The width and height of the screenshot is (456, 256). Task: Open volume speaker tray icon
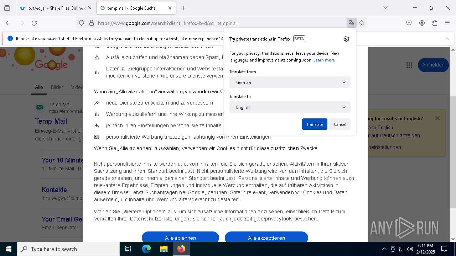point(410,249)
